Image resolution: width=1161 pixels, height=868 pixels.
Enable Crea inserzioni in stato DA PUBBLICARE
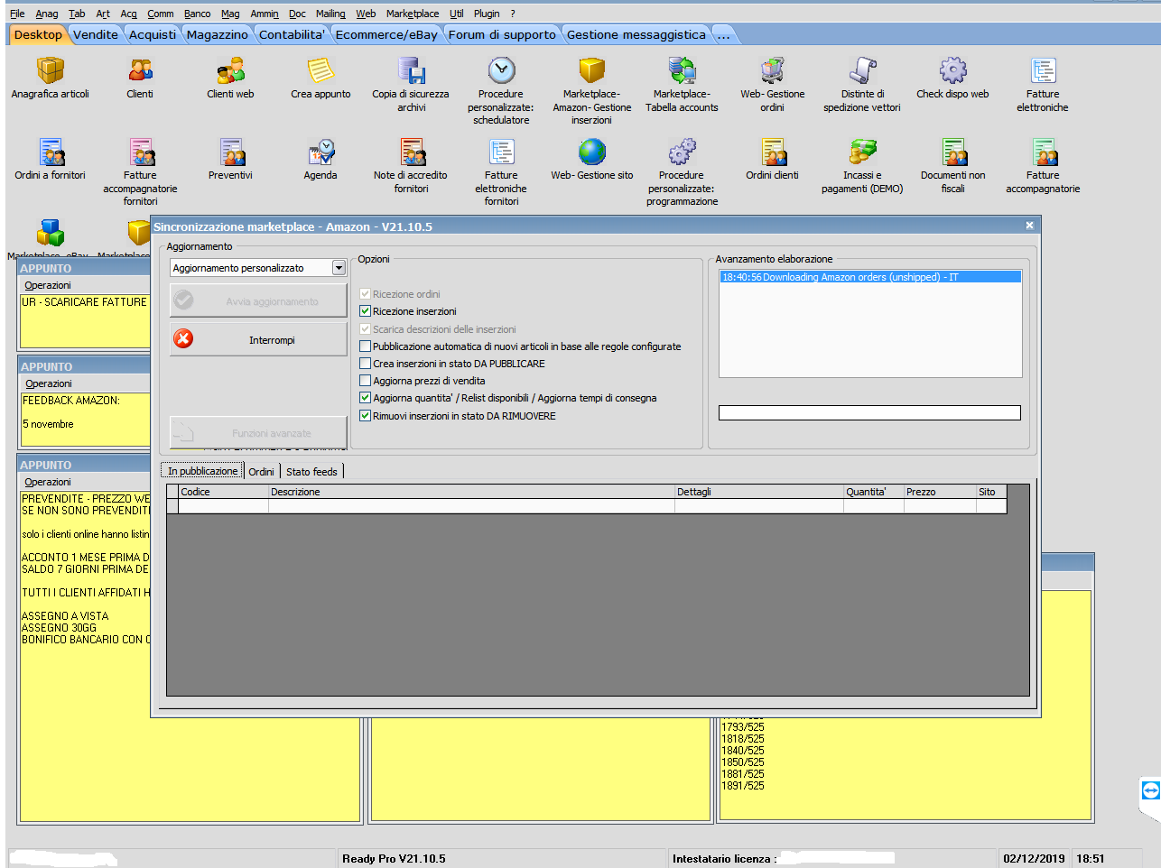coord(365,364)
